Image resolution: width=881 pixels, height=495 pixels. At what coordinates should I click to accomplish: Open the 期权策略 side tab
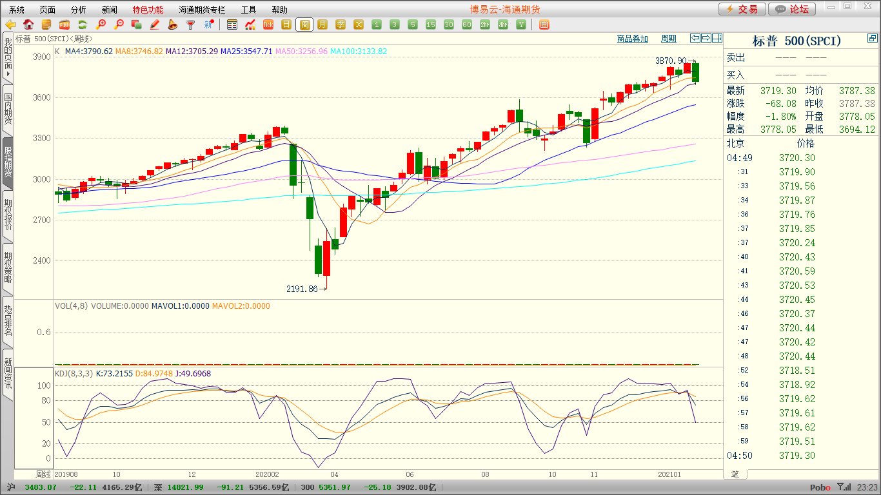[x=8, y=268]
